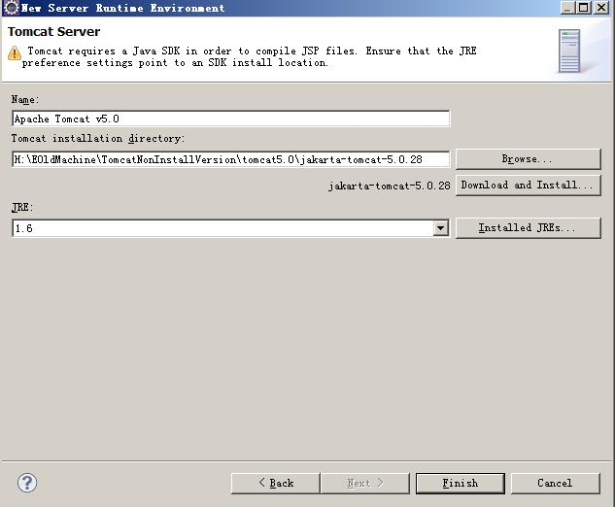The image size is (615, 507).
Task: Click the disabled Next button
Action: click(x=364, y=483)
